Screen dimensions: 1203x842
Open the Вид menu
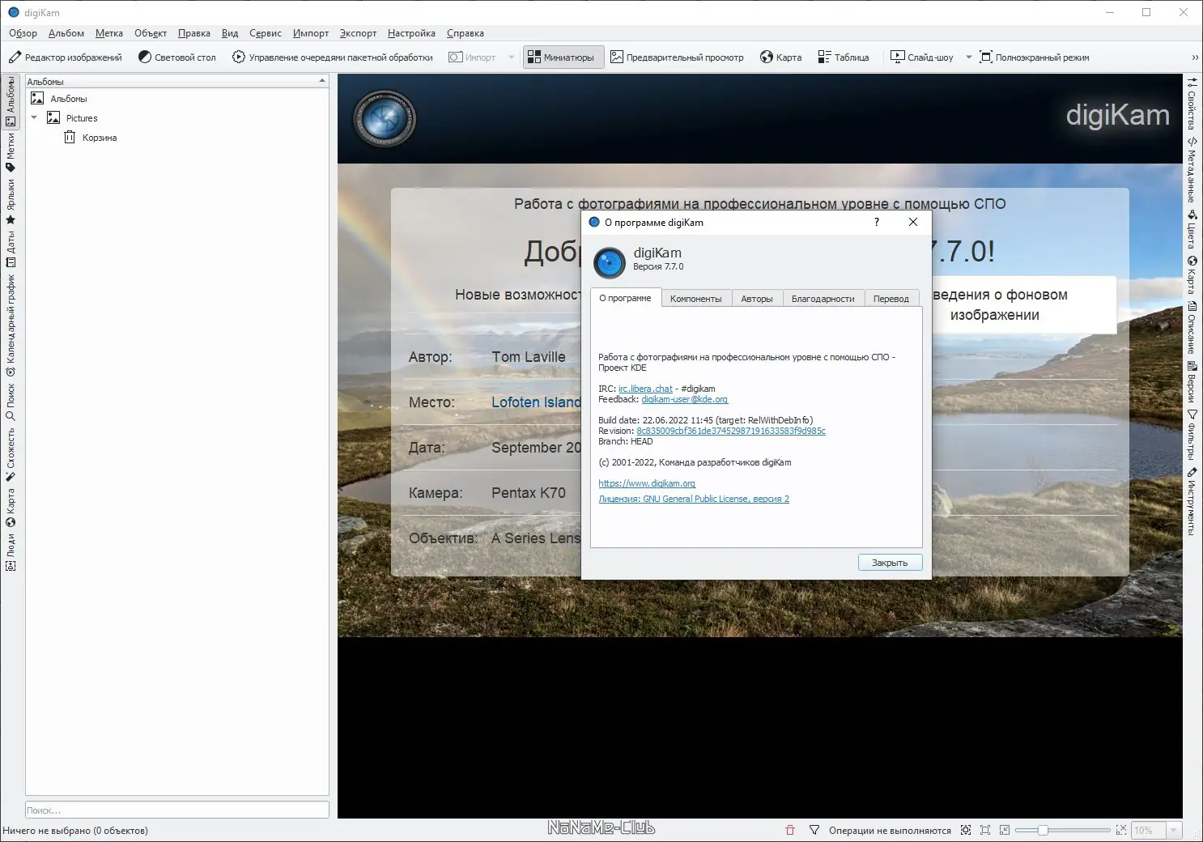(230, 33)
